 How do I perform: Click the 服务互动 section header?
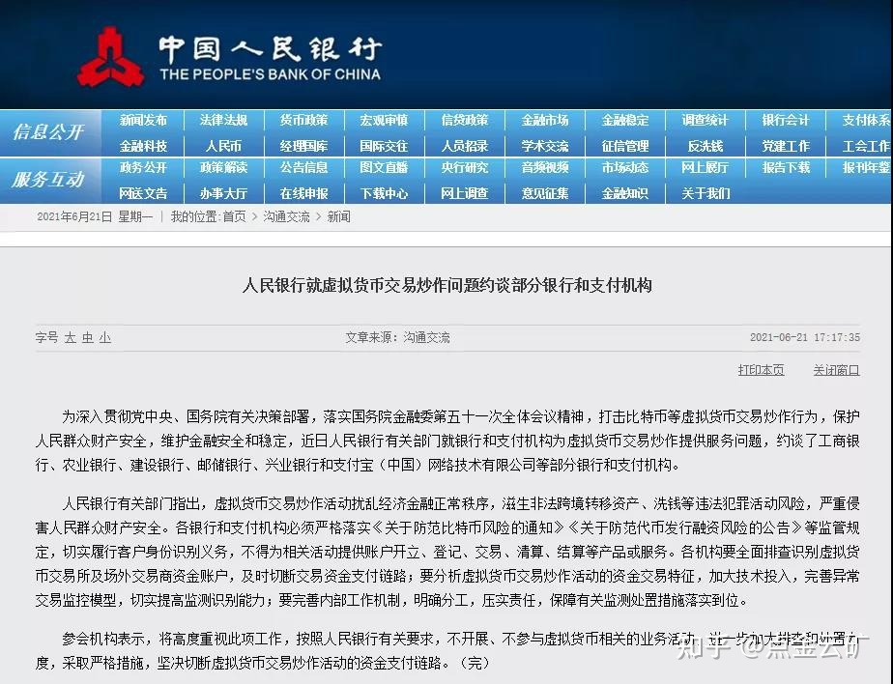tap(48, 180)
